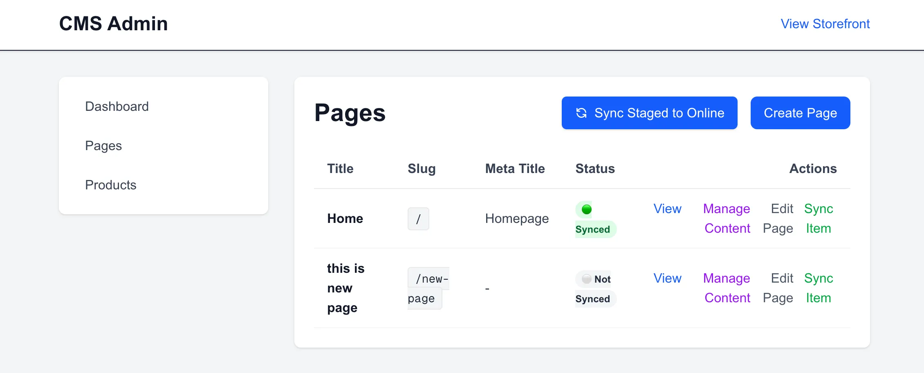Click the CMS Admin header title

113,24
